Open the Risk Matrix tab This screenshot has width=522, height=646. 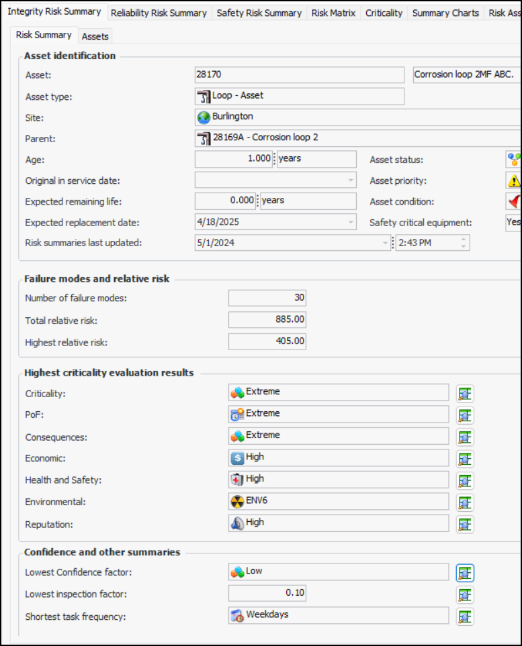coord(333,13)
